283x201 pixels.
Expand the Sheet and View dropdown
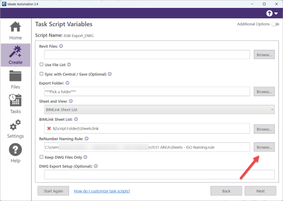(x=159, y=110)
